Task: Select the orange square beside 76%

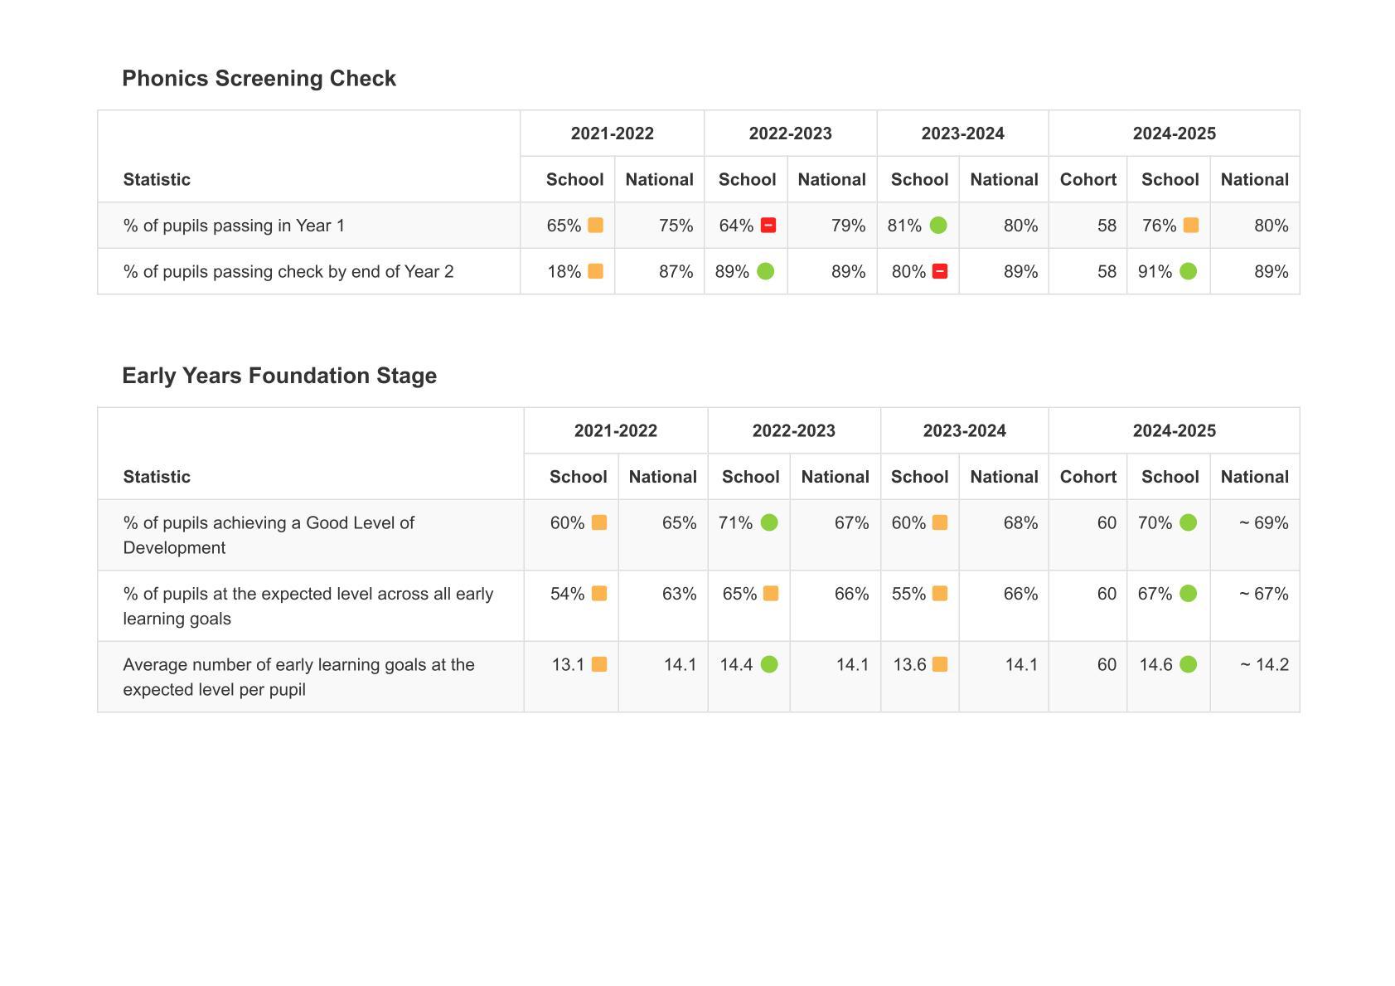Action: click(x=1190, y=226)
